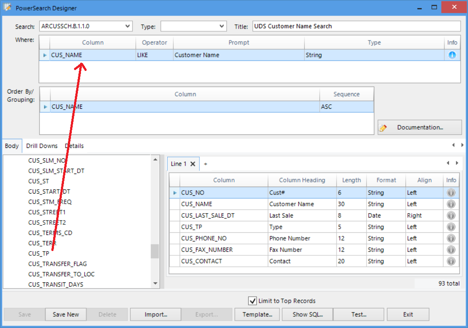Click the blue info icon for CUS_NAME row

coord(452,55)
